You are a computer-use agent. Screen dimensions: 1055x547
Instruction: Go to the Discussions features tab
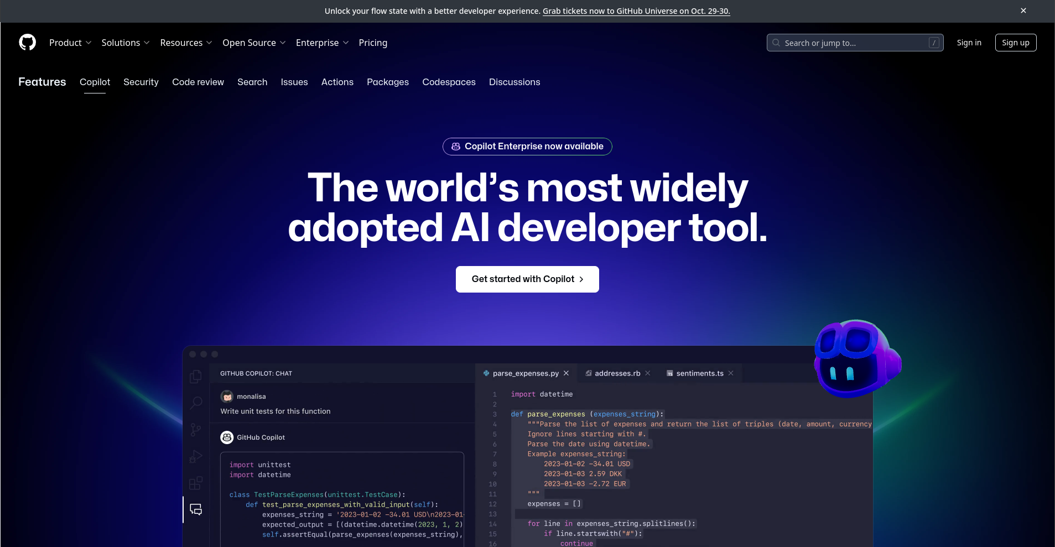514,82
